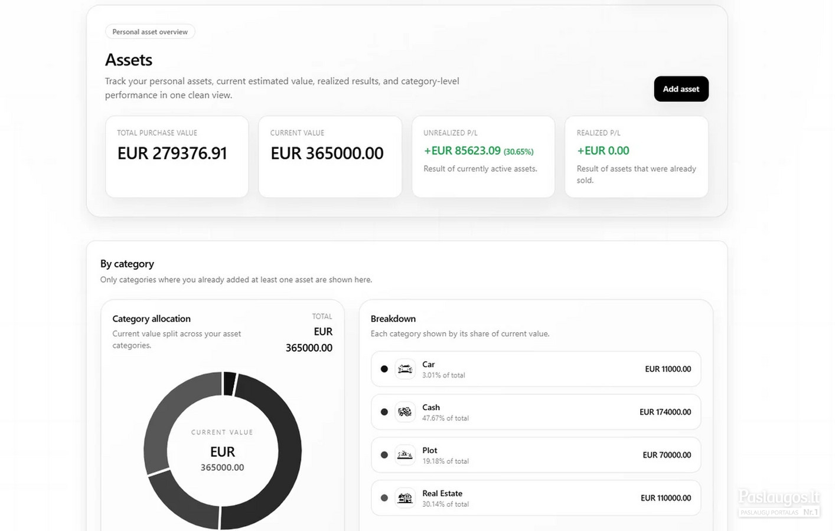Click the donut chart center EUR value
The height and width of the screenshot is (531, 835).
tap(223, 458)
